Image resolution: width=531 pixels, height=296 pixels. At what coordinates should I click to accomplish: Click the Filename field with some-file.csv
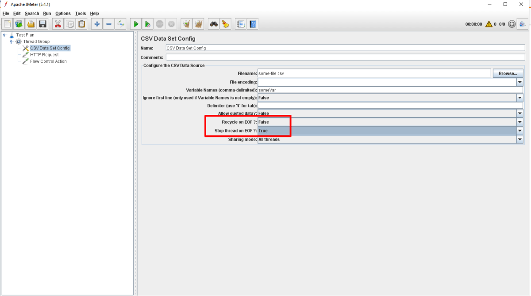pos(374,73)
